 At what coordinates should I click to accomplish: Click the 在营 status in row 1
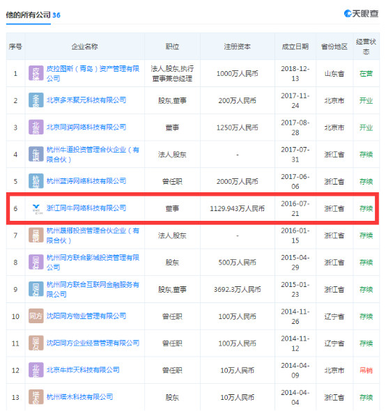(x=366, y=74)
